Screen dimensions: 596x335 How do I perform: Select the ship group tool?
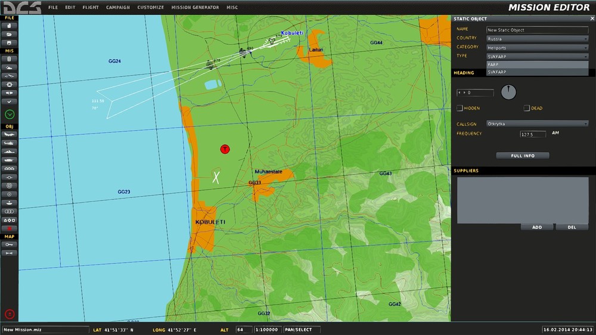pyautogui.click(x=10, y=151)
